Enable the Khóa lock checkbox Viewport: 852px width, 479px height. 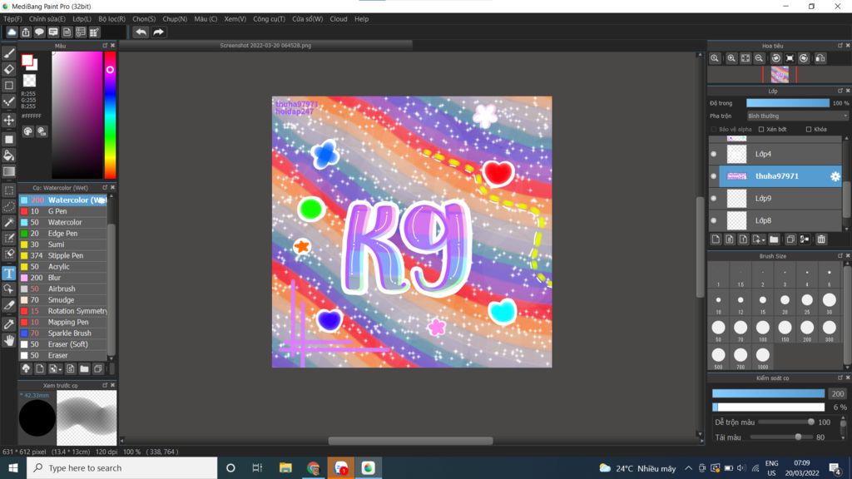coord(809,130)
